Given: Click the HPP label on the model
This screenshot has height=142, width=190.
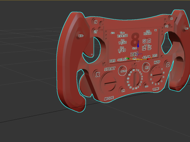Looking at the screenshot, I should [x=157, y=62].
